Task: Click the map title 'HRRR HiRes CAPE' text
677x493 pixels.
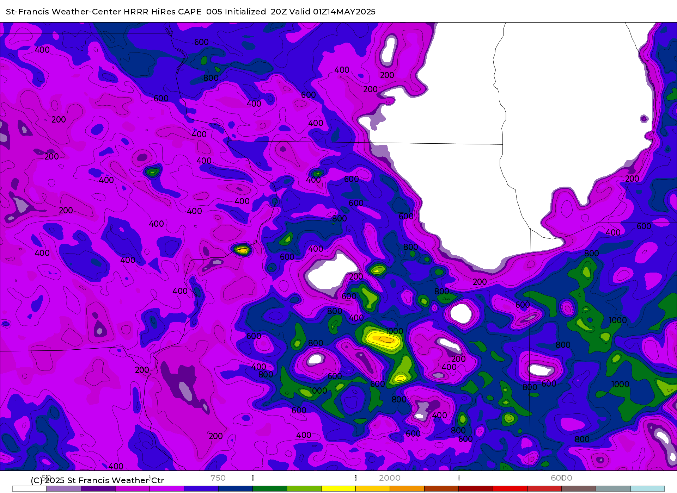Action: click(x=163, y=12)
